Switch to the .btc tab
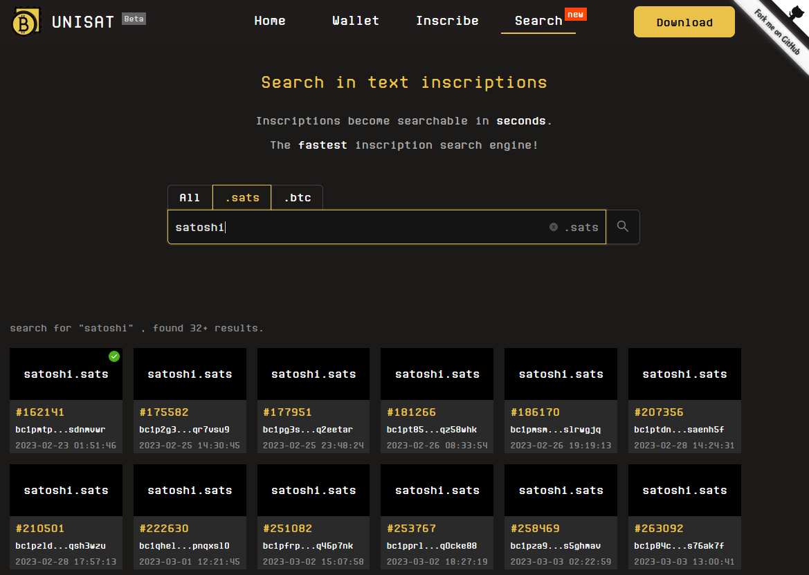809x575 pixels. (x=297, y=197)
